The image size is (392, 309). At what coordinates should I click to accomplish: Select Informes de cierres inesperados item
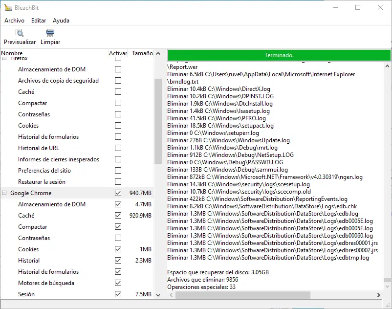(59, 159)
